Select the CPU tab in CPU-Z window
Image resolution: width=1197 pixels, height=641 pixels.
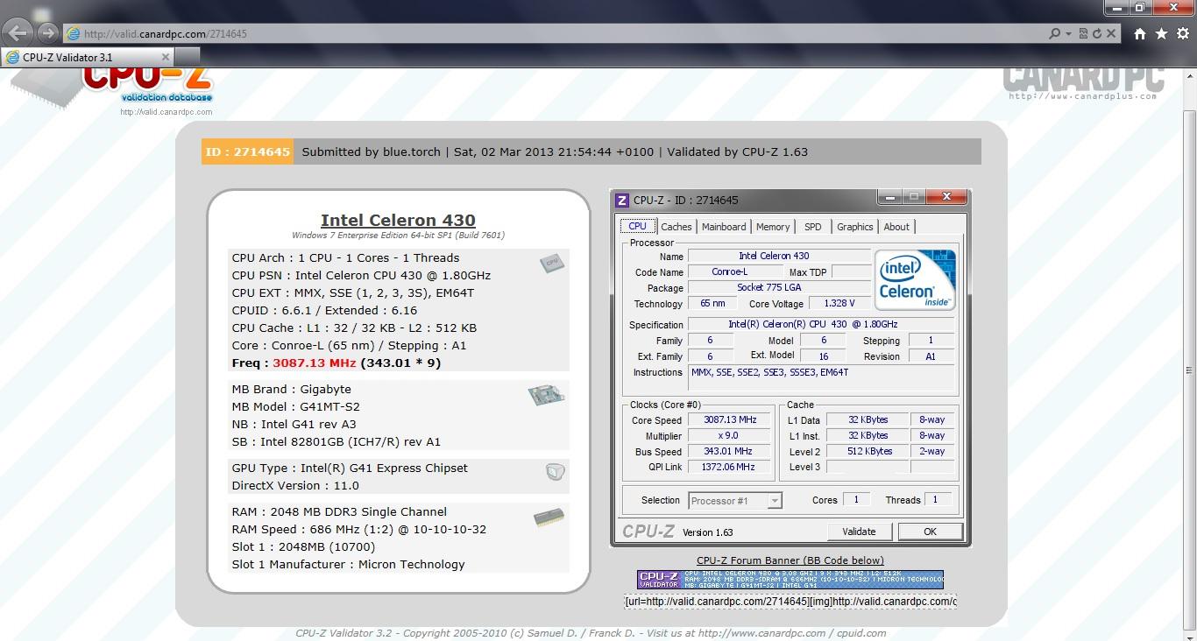click(x=637, y=226)
